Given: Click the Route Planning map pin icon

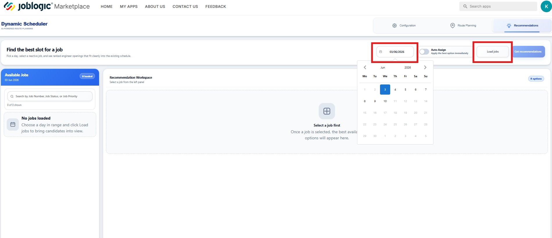Looking at the screenshot, I should click(452, 26).
